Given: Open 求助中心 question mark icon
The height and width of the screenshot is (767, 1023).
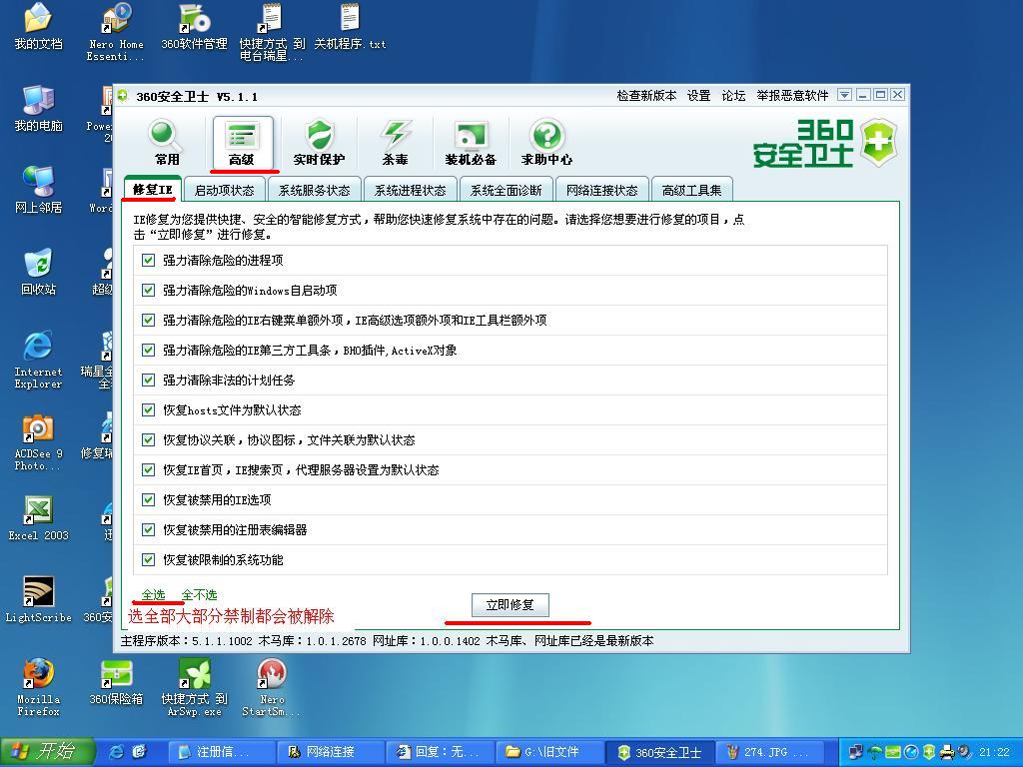Looking at the screenshot, I should coord(546,142).
